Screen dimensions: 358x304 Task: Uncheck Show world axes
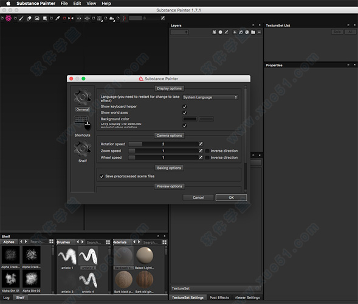click(185, 113)
